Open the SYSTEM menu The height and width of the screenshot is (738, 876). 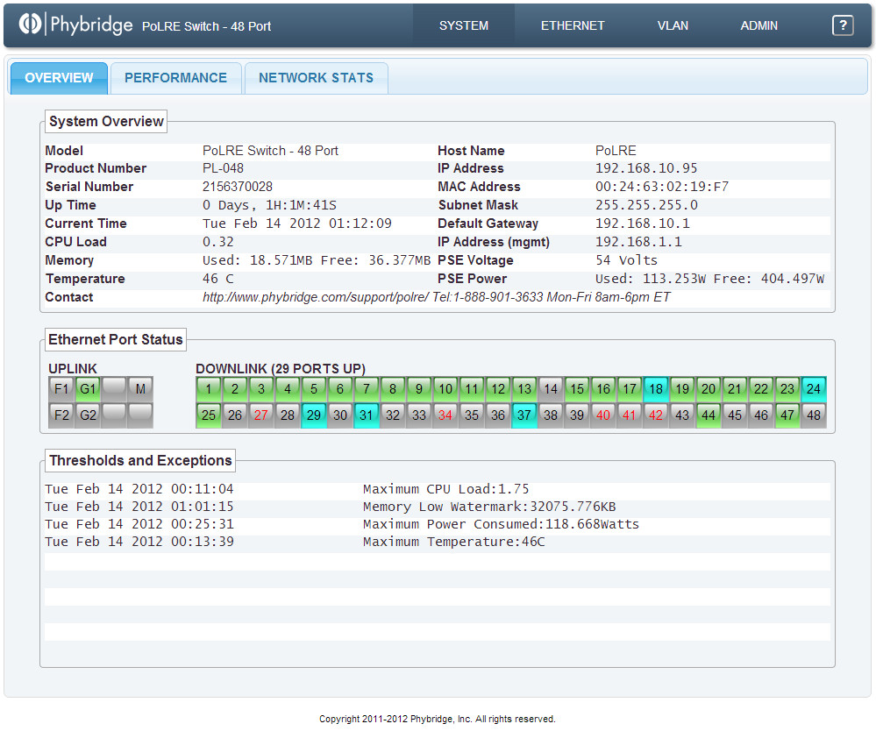point(464,25)
